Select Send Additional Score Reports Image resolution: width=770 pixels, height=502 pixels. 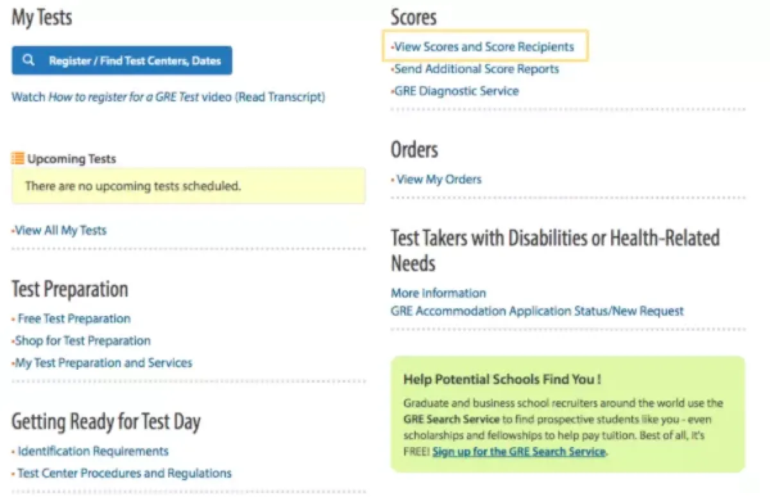pos(476,69)
